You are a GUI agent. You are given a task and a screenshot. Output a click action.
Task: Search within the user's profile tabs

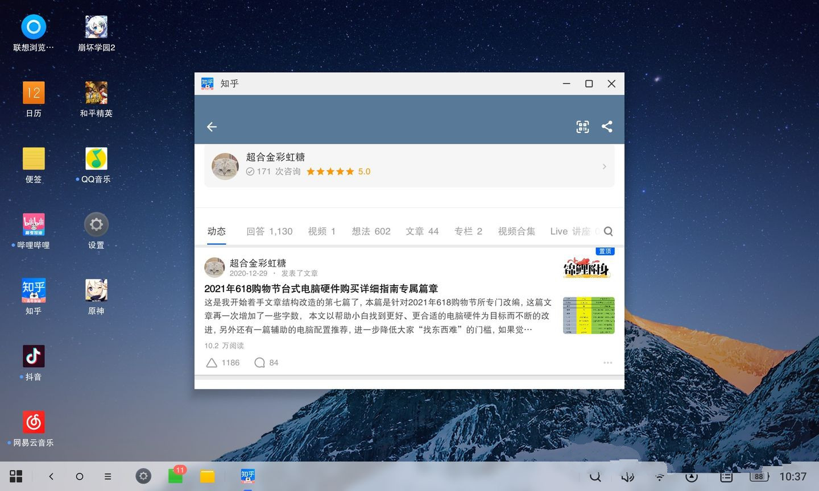[x=608, y=231]
